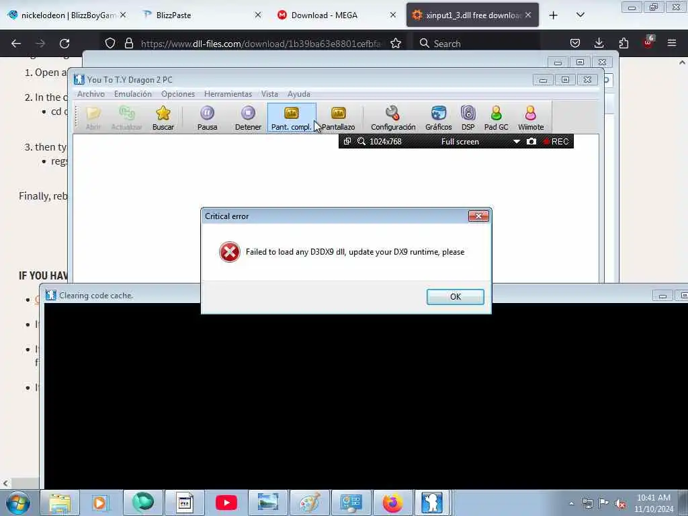This screenshot has height=516, width=688.
Task: Click the site security padlock icon
Action: click(x=128, y=44)
